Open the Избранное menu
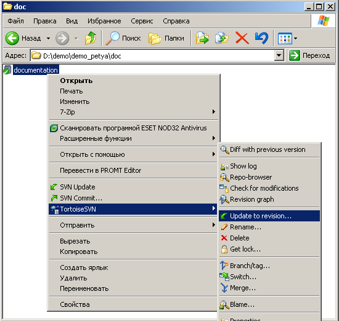This screenshot has height=321, width=339. point(104,21)
